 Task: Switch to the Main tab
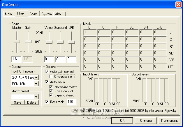point(8,14)
